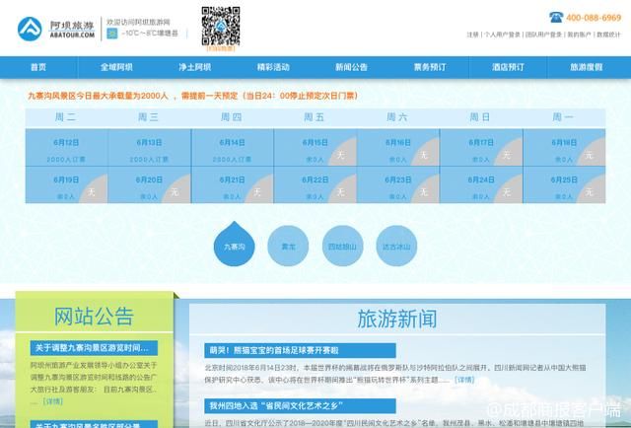This screenshot has height=428, width=631.
Task: Click the weather icon beside the temperature
Action: (x=112, y=34)
